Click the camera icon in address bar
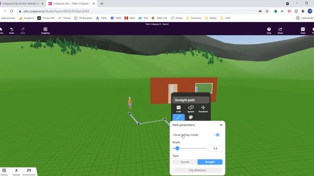The width and height of the screenshot is (314, 176). click(x=260, y=11)
